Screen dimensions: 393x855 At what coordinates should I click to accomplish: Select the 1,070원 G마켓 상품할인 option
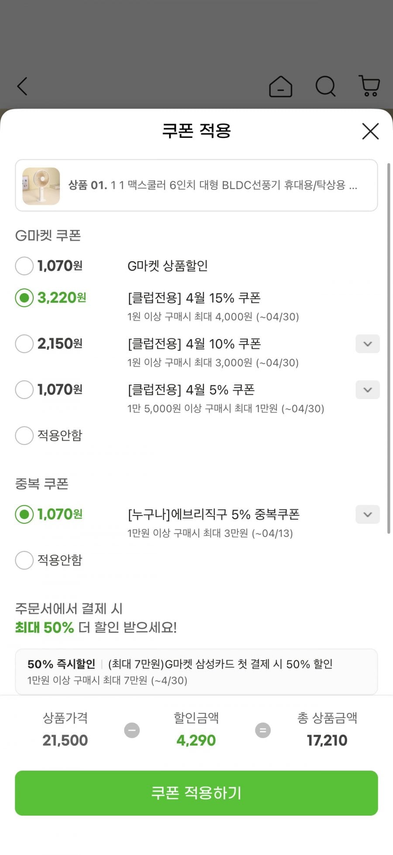24,266
